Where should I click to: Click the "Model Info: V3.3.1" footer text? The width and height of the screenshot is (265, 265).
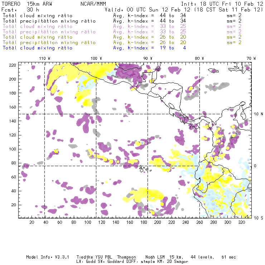48,257
